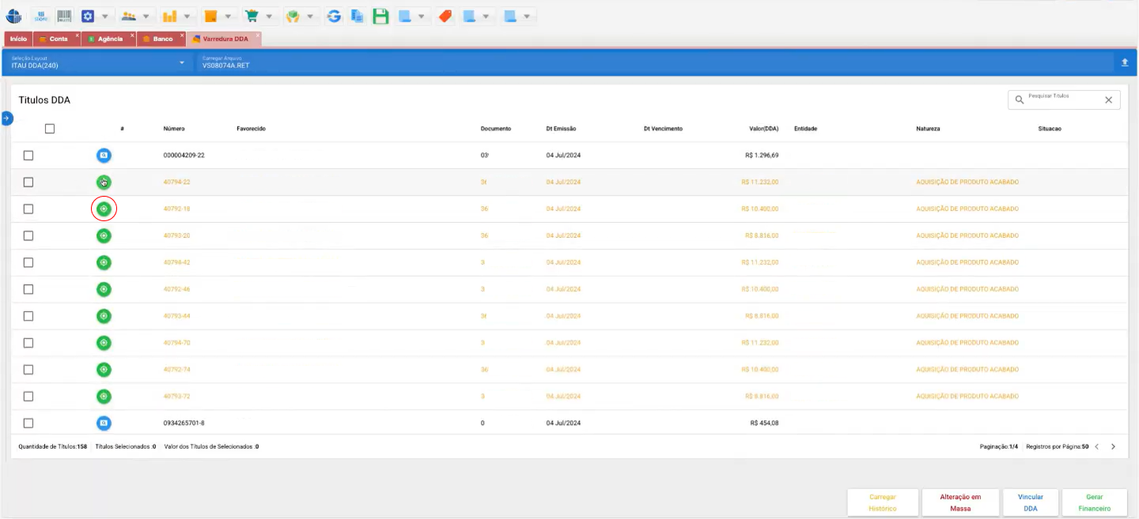
Task: Expand dropdown arrow beside the gear icon
Action: (x=105, y=17)
